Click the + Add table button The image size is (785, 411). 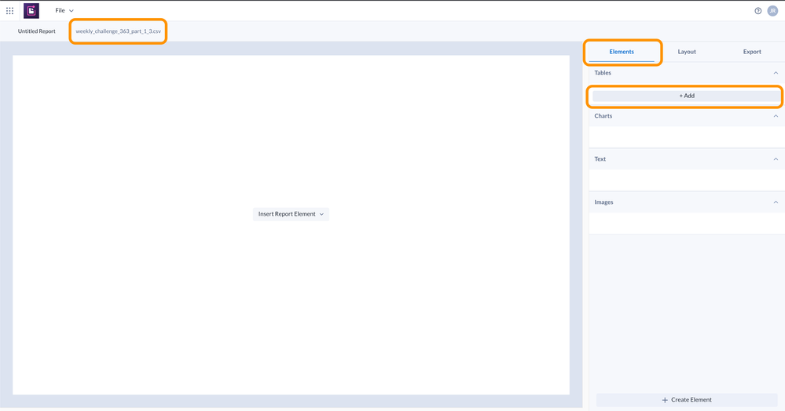coord(686,96)
